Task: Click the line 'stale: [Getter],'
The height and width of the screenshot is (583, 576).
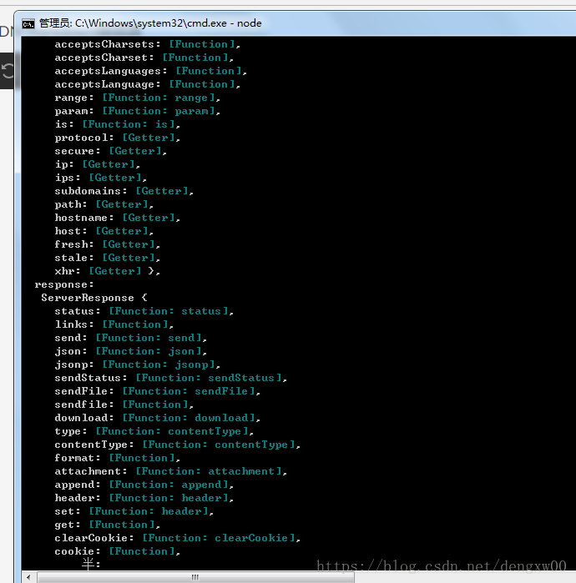Action: point(107,258)
